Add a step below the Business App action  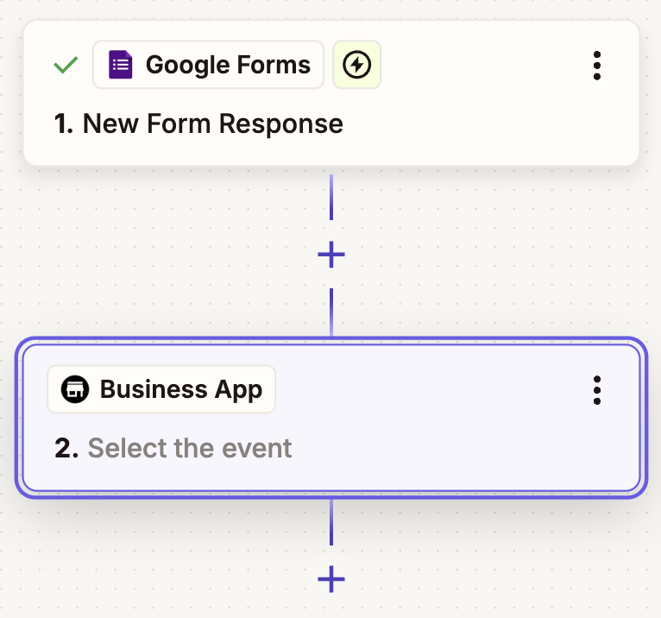click(331, 579)
